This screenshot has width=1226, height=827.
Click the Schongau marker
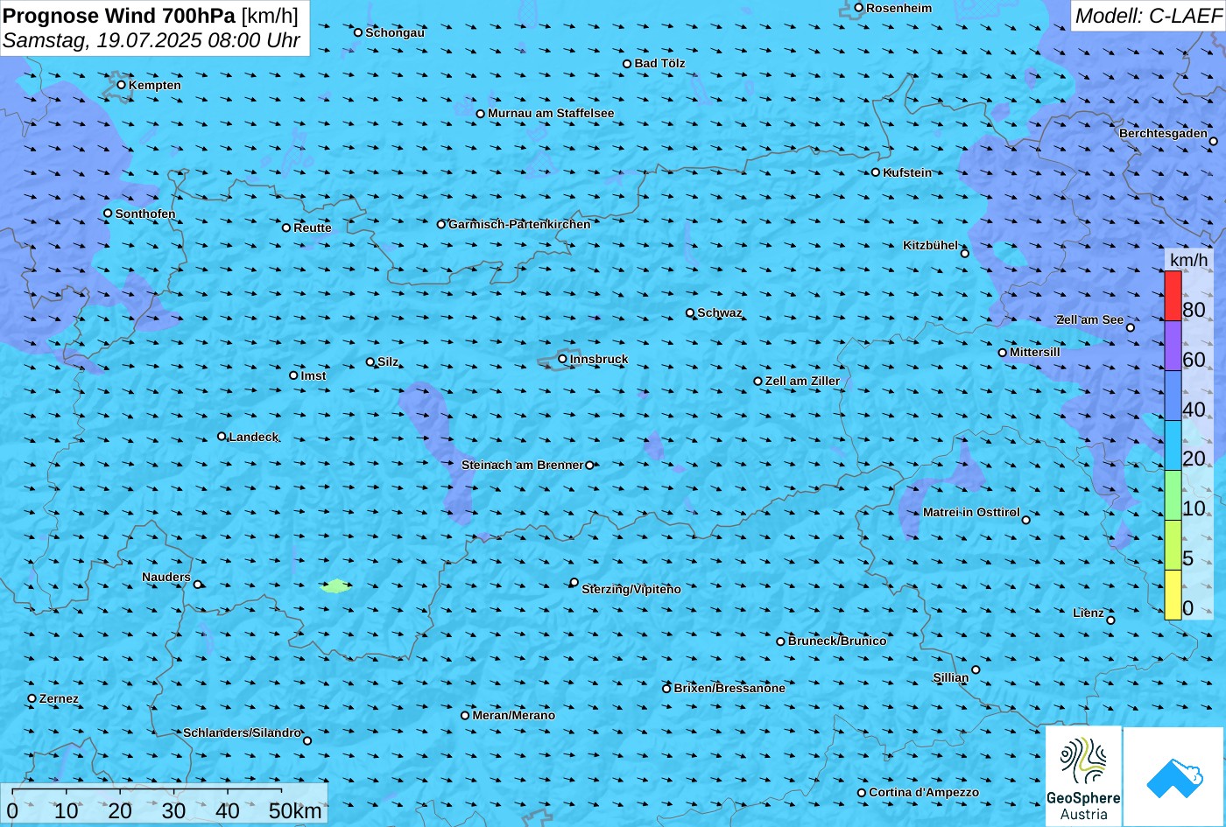(x=358, y=32)
